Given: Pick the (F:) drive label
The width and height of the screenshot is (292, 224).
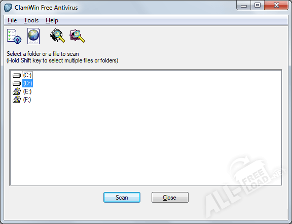Looking at the screenshot, I should coord(27,100).
